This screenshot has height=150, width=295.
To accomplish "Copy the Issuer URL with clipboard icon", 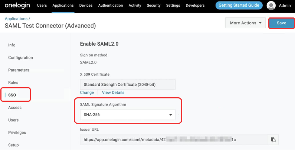I will pyautogui.click(x=273, y=140).
